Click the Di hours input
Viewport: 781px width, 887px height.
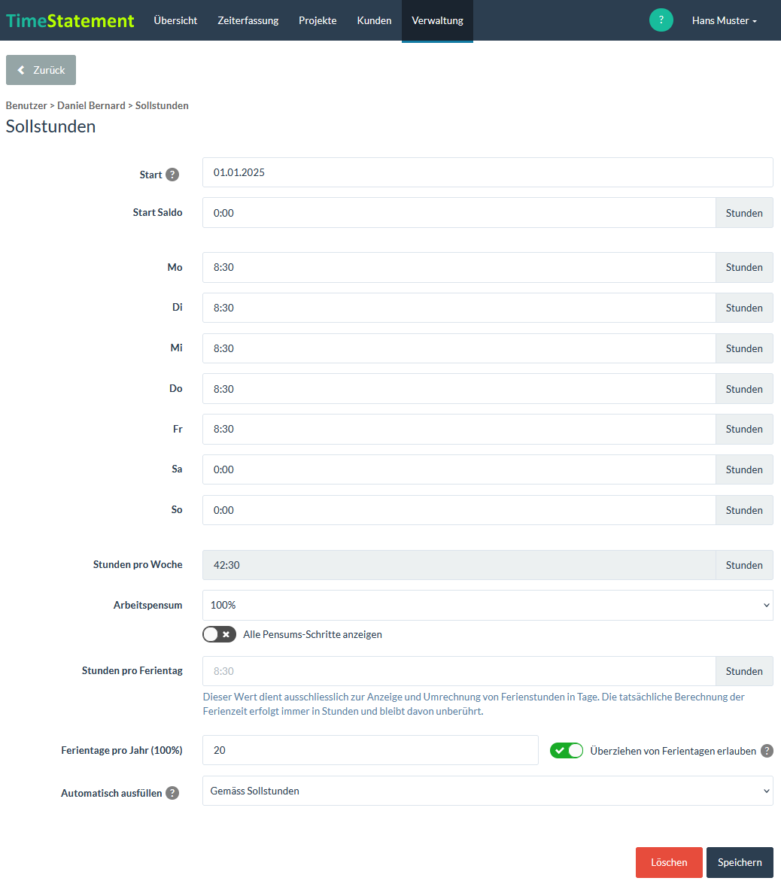pyautogui.click(x=459, y=308)
